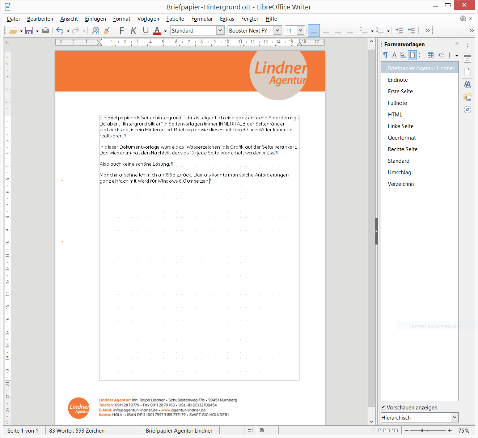This screenshot has height=438, width=478.
Task: Apply font color with the red A button
Action: tap(157, 31)
